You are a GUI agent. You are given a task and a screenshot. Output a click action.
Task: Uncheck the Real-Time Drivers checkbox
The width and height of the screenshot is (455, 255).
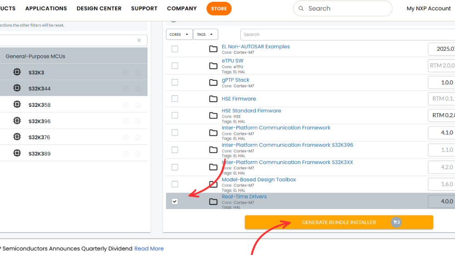(x=175, y=201)
